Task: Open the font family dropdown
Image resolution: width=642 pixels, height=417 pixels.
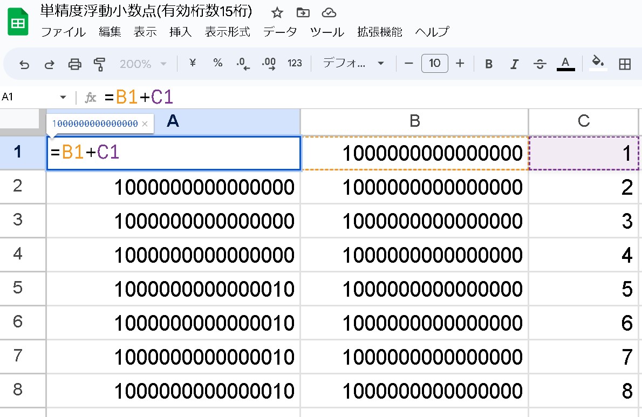Action: pyautogui.click(x=353, y=63)
